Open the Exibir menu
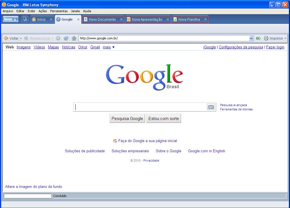290x208 pixels. (x=31, y=11)
